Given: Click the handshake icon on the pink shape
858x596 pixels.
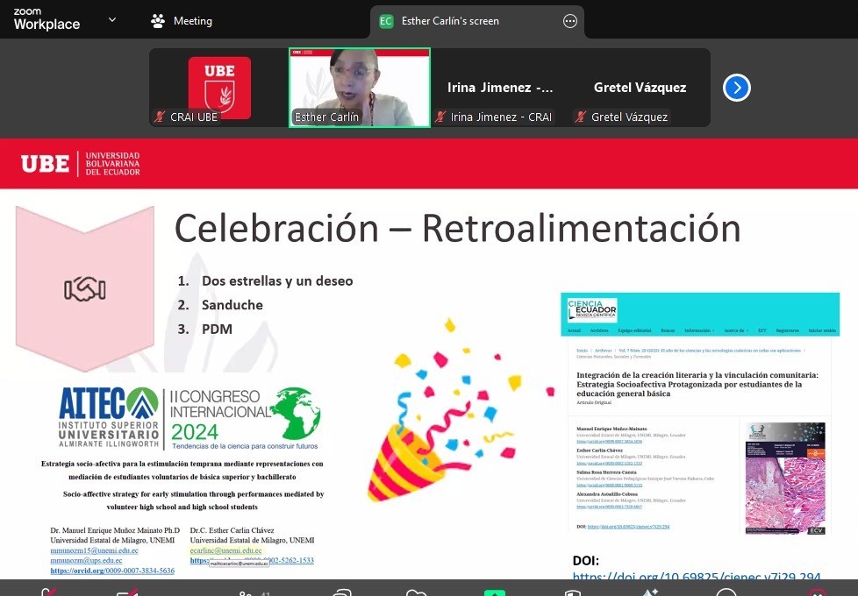Looking at the screenshot, I should pyautogui.click(x=85, y=288).
